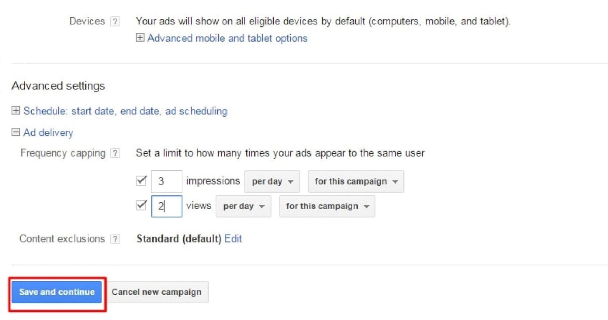Image resolution: width=608 pixels, height=320 pixels.
Task: Click Edit next to Standard (default)
Action: (233, 239)
